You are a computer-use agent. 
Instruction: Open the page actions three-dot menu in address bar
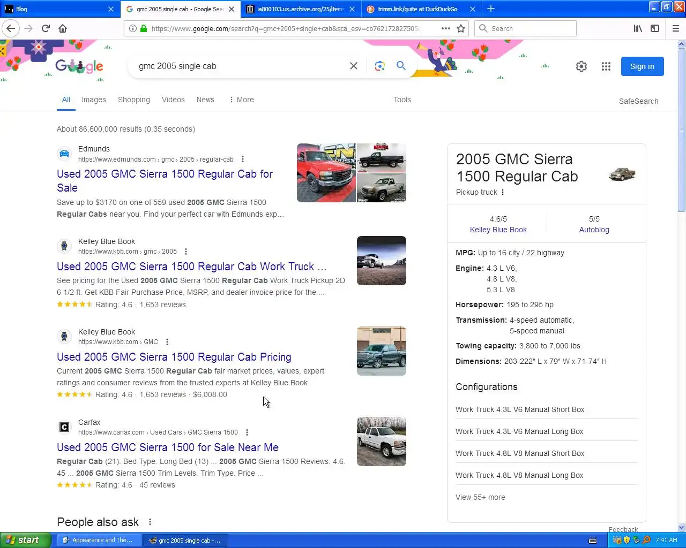tap(446, 28)
